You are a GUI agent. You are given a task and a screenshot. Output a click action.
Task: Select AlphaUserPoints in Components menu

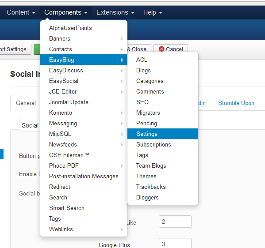[x=84, y=28]
